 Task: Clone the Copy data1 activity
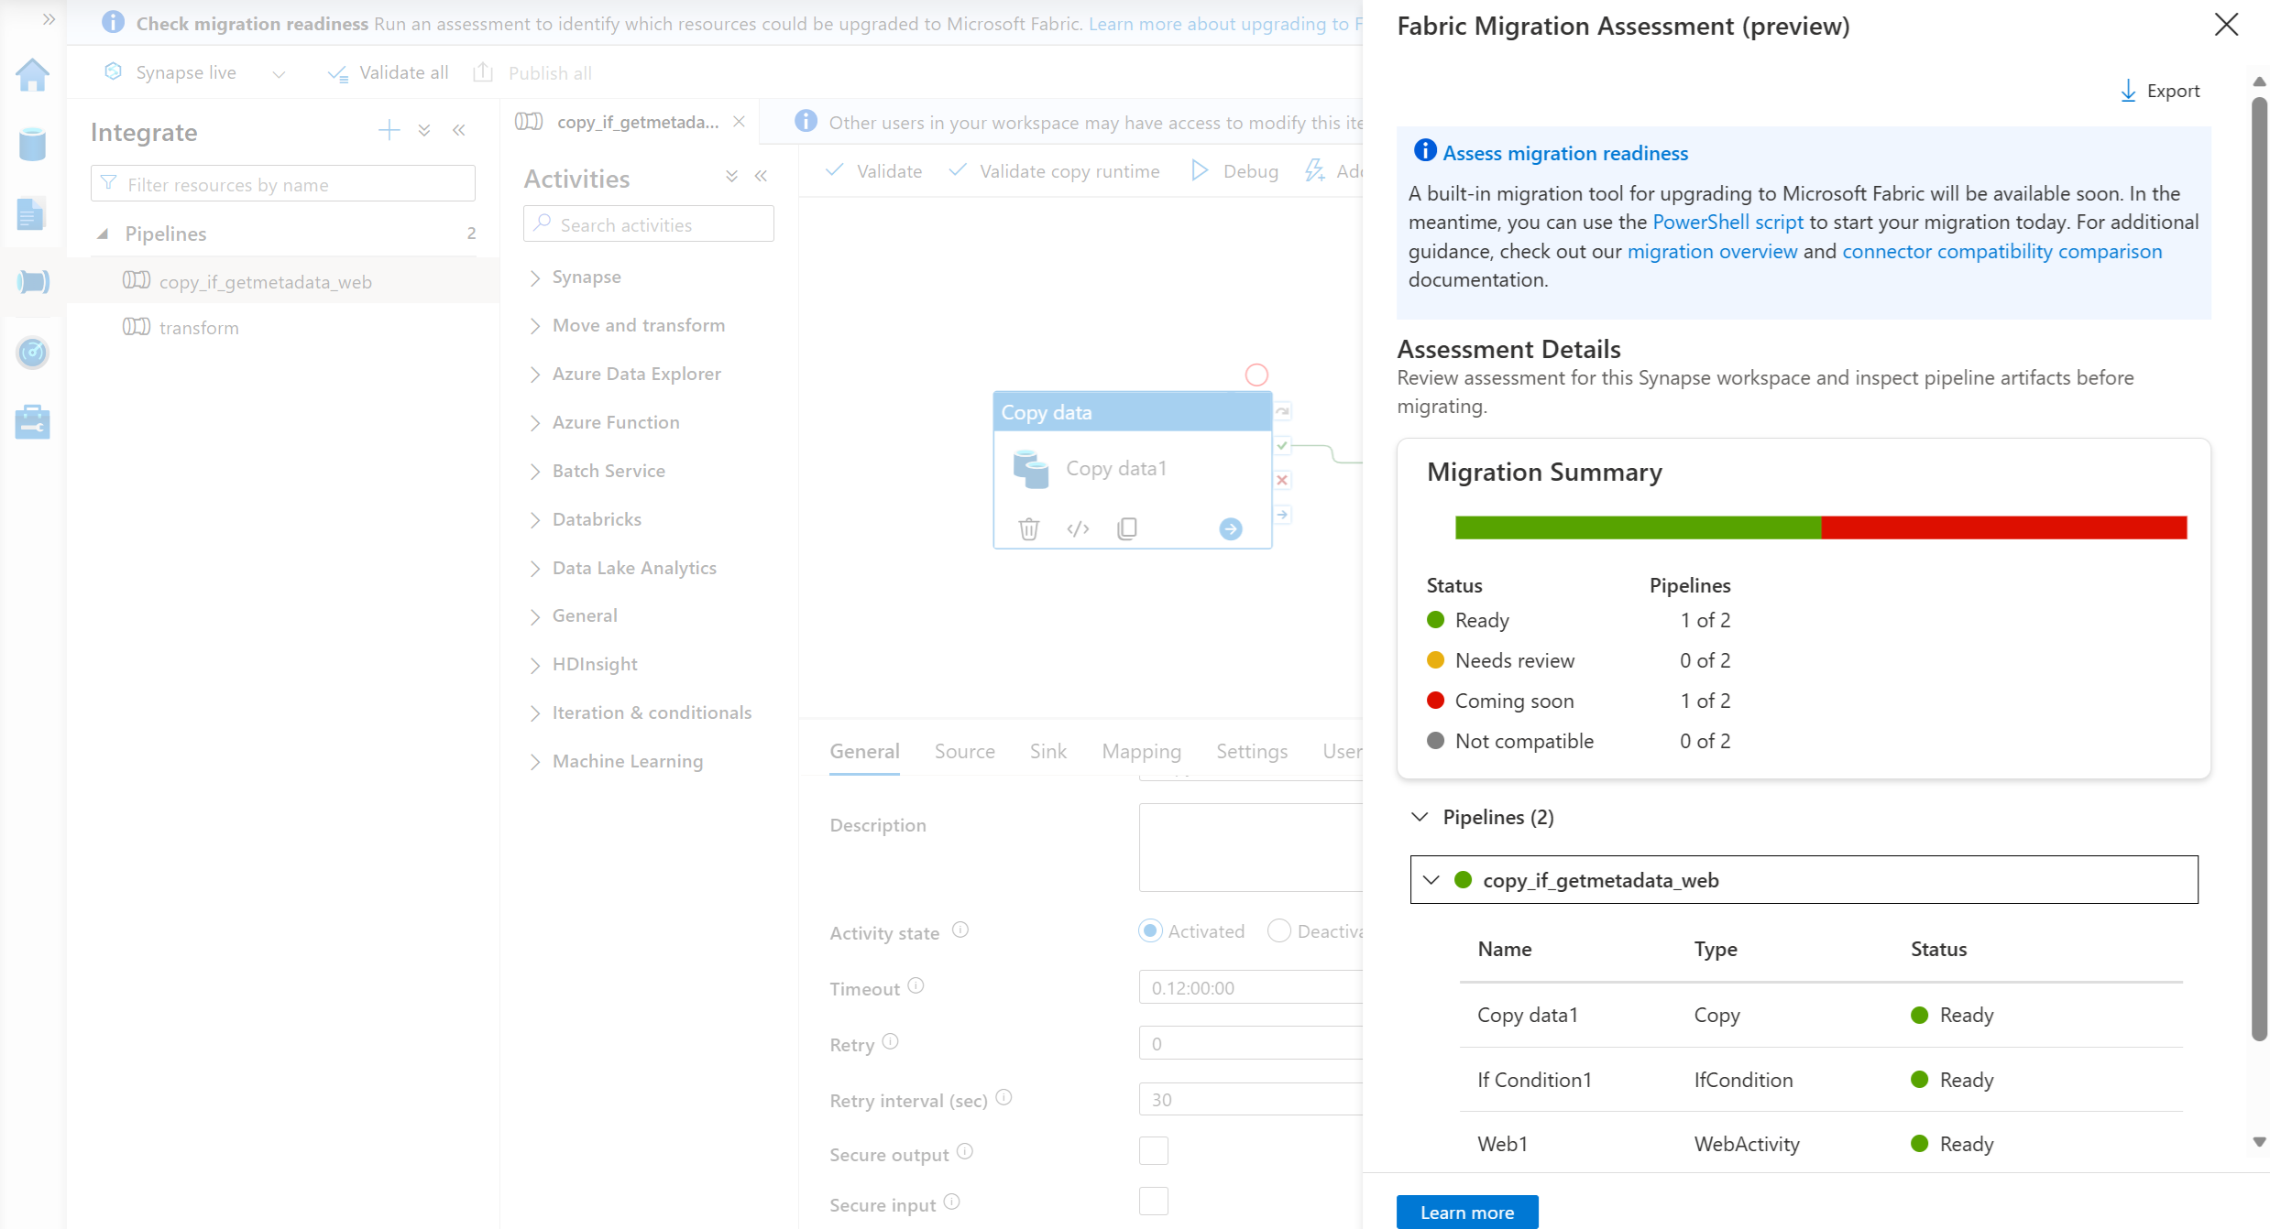pyautogui.click(x=1126, y=528)
